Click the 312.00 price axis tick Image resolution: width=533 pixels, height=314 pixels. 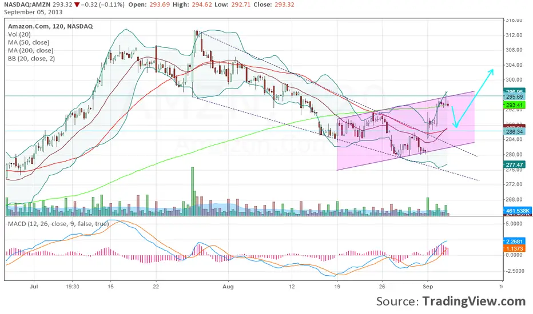pyautogui.click(x=514, y=35)
